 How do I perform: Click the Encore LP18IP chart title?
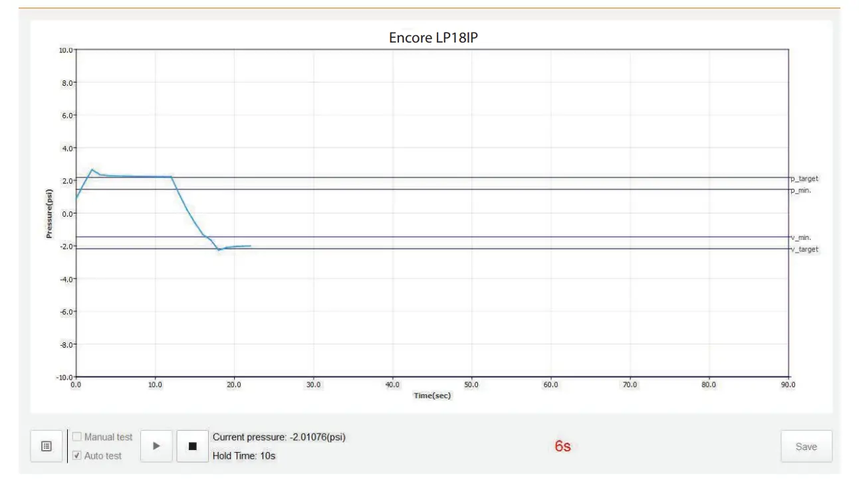pyautogui.click(x=433, y=38)
